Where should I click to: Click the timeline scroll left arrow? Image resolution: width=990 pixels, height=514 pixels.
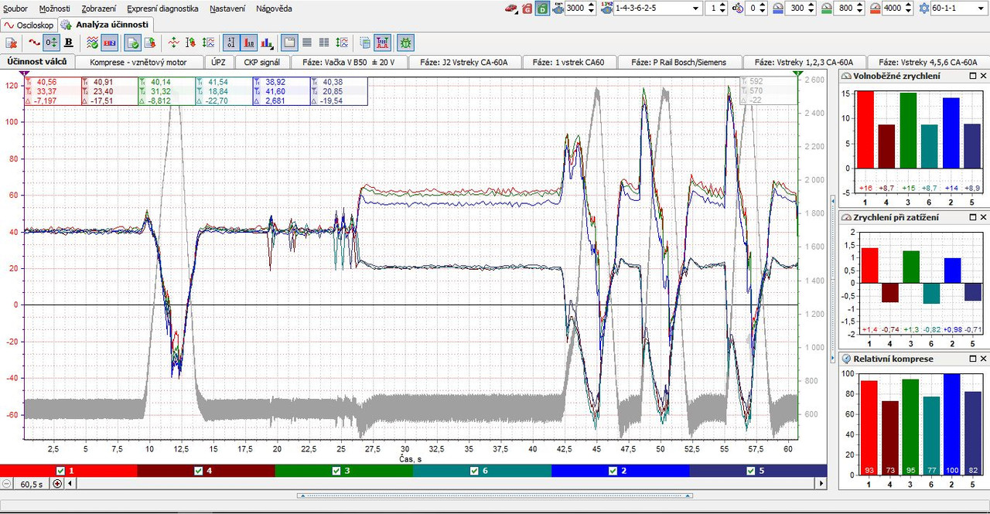point(70,484)
